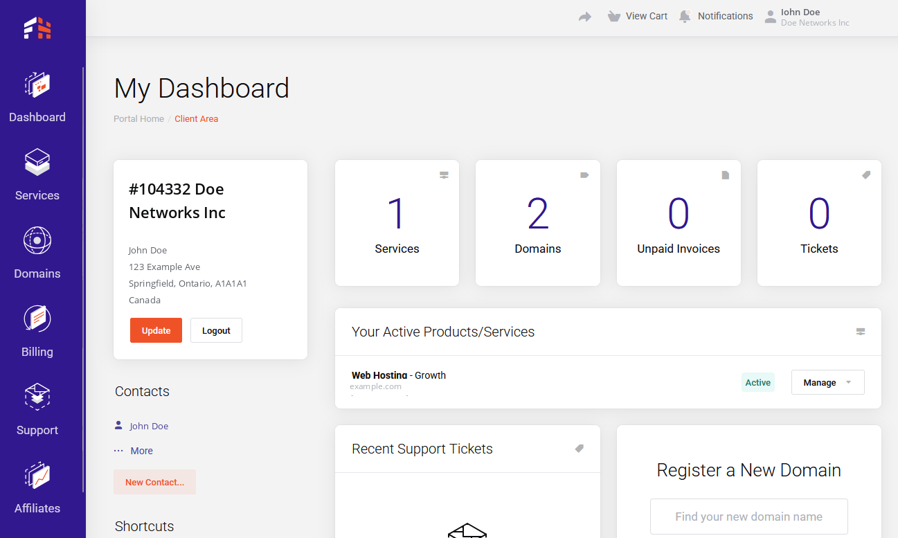This screenshot has height=538, width=898.
Task: Click the Shortcuts section heading
Action: (144, 526)
